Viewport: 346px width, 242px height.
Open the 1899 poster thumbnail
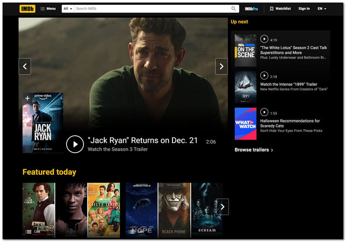click(245, 87)
